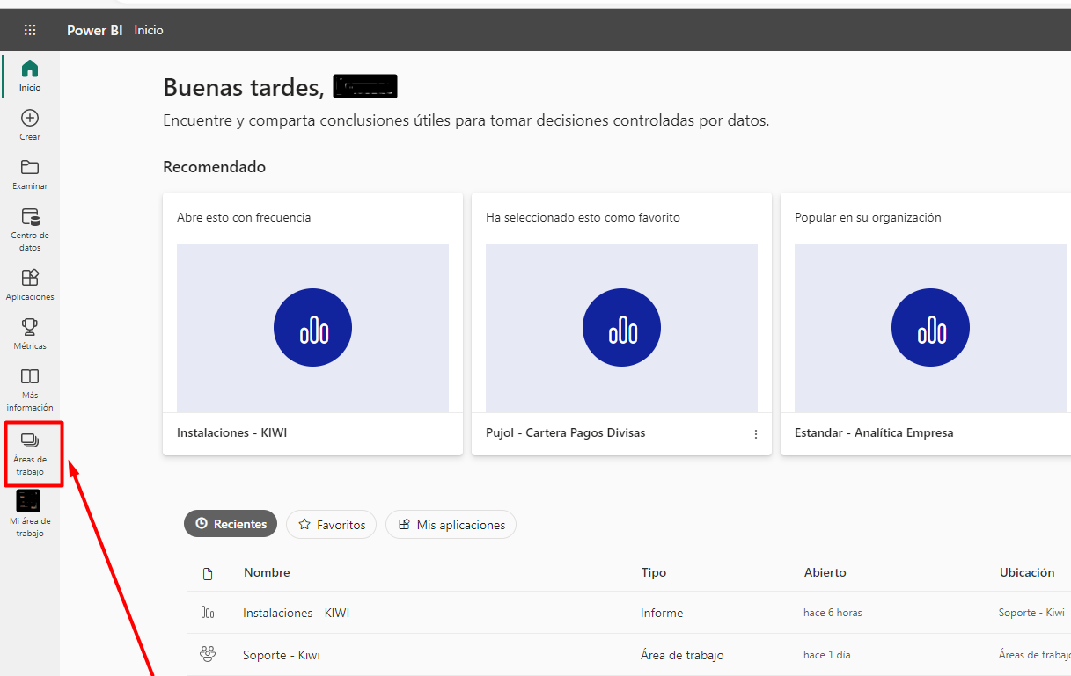Open the Instalaciones - KIWI recommended card thumbnail
Viewport: 1071px width, 676px height.
point(312,328)
